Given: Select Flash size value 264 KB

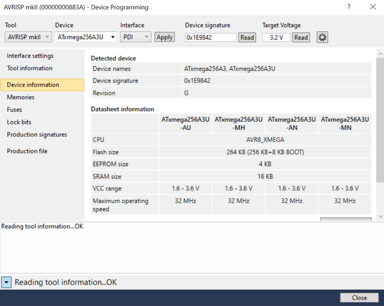Looking at the screenshot, I should tap(265, 152).
